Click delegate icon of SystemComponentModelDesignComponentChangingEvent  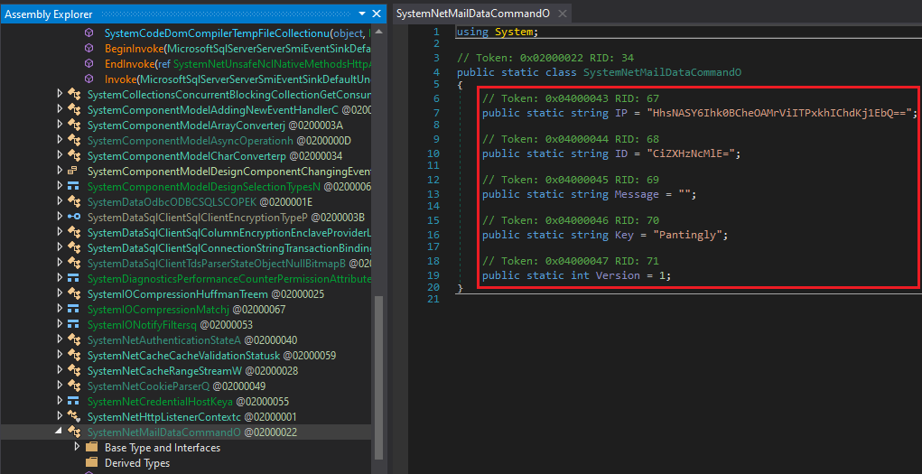73,171
